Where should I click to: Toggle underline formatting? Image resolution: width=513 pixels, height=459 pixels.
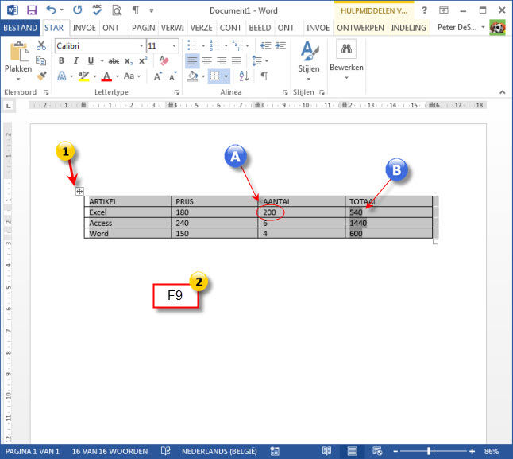tap(91, 60)
